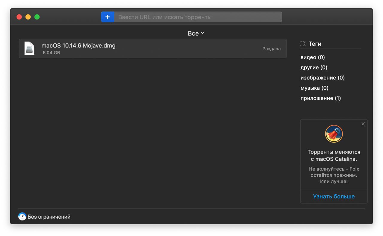Filter by видео (0) tag
Viewport: 383px width, 236px height.
[313, 57]
